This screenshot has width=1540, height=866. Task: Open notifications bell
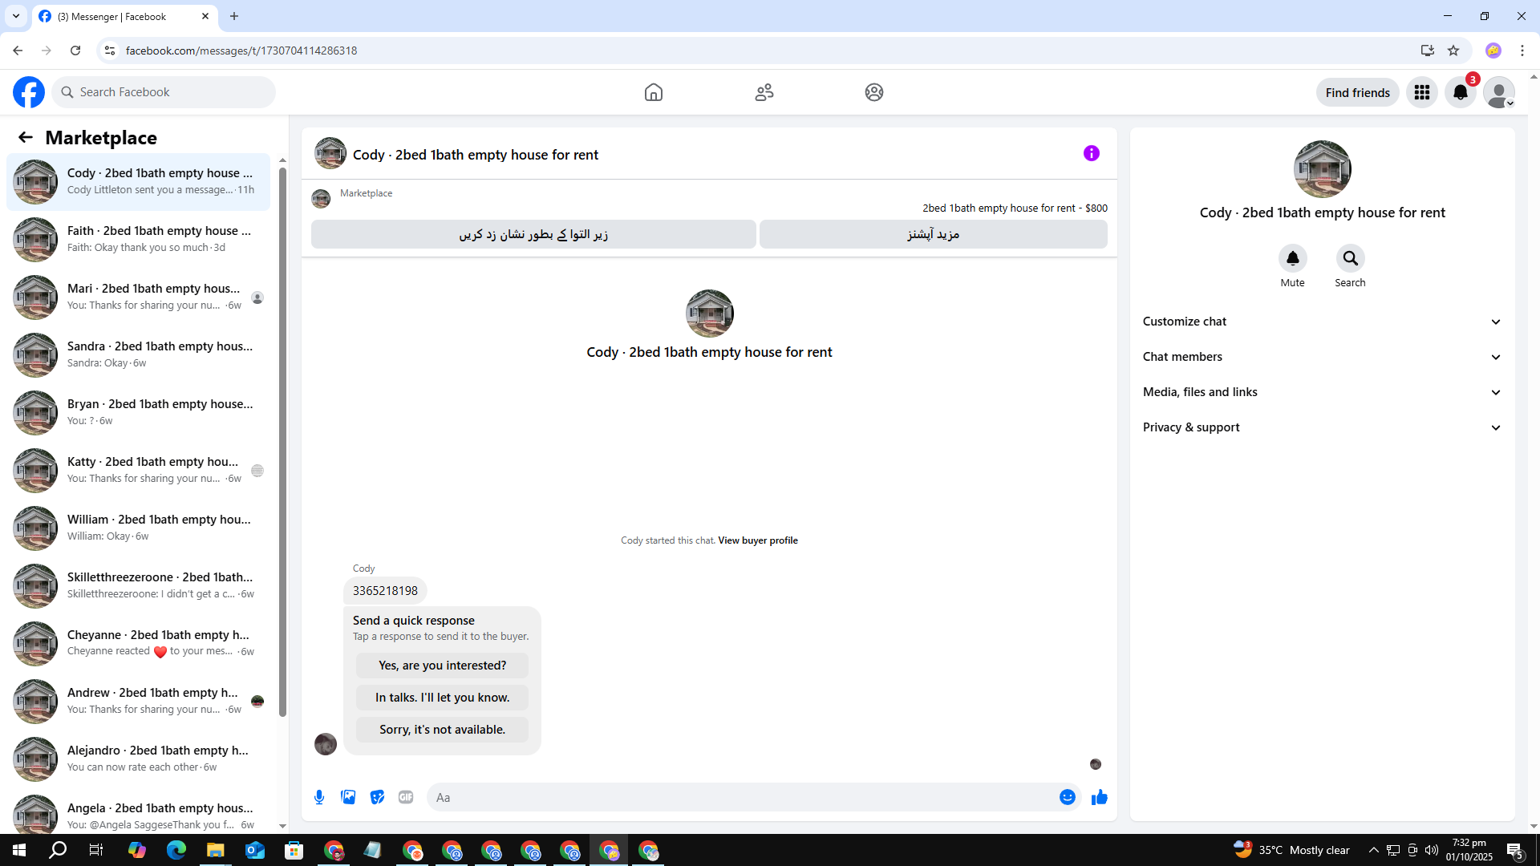(1461, 92)
